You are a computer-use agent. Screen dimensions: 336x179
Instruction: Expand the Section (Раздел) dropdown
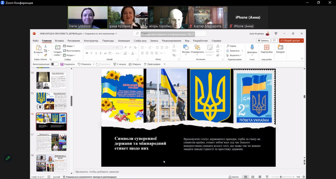tap(69, 55)
